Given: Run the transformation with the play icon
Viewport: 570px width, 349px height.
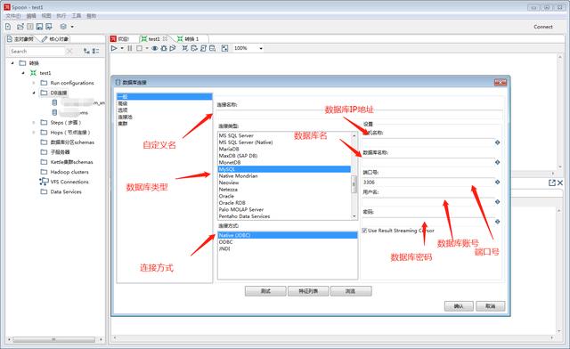Looking at the screenshot, I should [x=114, y=48].
